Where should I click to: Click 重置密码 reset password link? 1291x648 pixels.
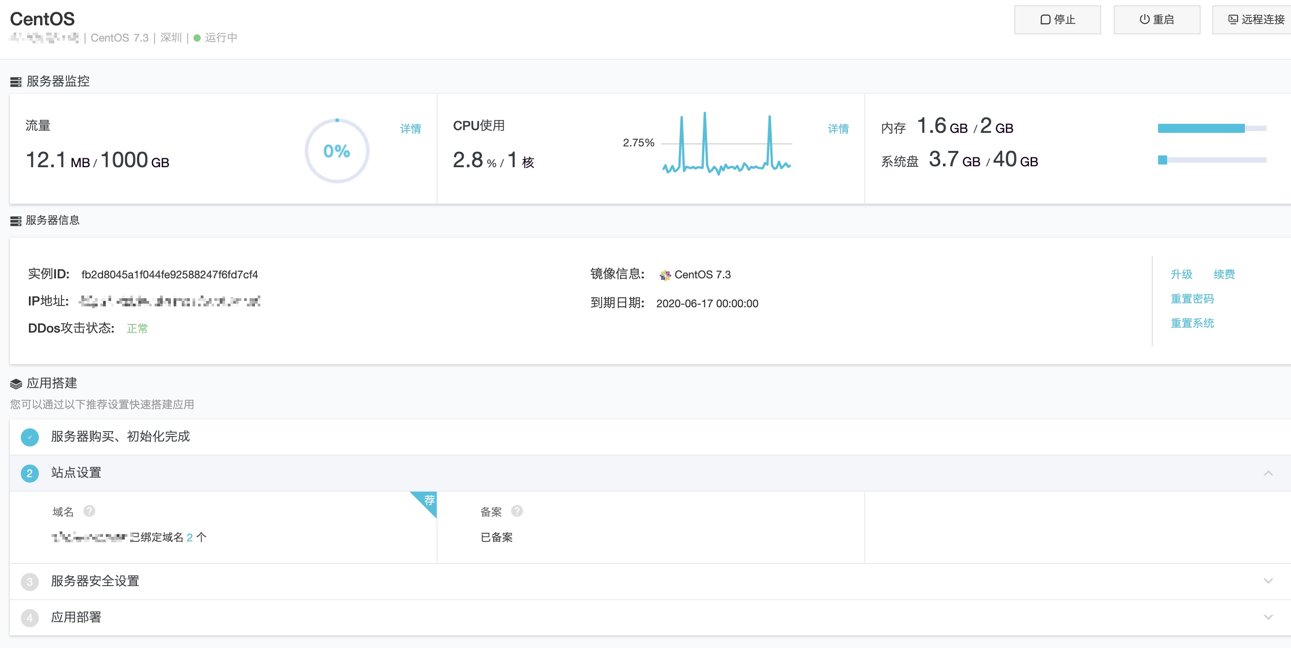pos(1192,299)
